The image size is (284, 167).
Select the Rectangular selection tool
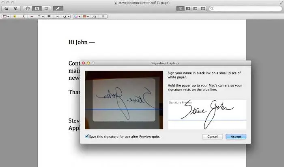pyautogui.click(x=46, y=8)
